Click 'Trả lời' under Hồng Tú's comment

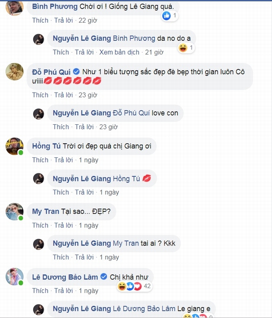pyautogui.click(x=63, y=160)
